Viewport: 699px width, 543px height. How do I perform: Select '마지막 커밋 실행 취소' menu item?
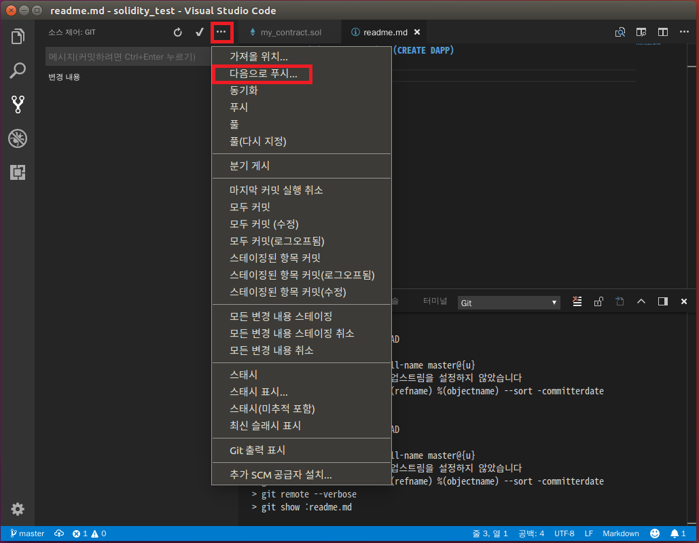tap(302, 190)
